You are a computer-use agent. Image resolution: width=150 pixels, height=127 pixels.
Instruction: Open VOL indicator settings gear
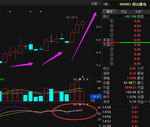(x=80, y=79)
